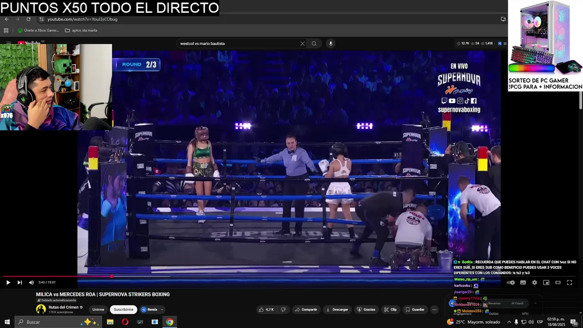Viewport: 583px width, 328px height.
Task: Click the Remix button
Action: pos(149,310)
